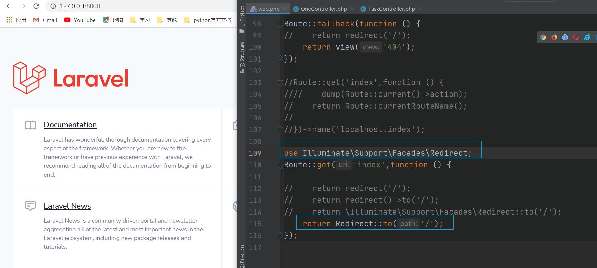The width and height of the screenshot is (597, 268).
Task: Open the Documentation link
Action: click(70, 125)
